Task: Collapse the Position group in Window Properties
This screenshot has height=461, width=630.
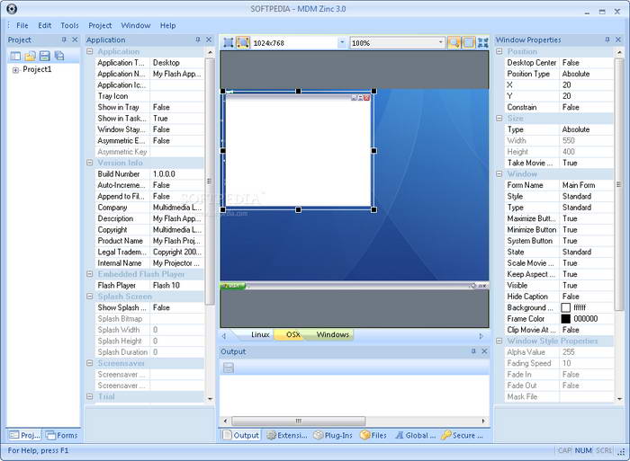Action: pos(499,51)
